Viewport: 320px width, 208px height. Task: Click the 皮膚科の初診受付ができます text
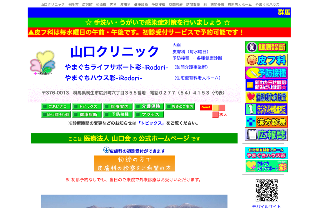137,151
